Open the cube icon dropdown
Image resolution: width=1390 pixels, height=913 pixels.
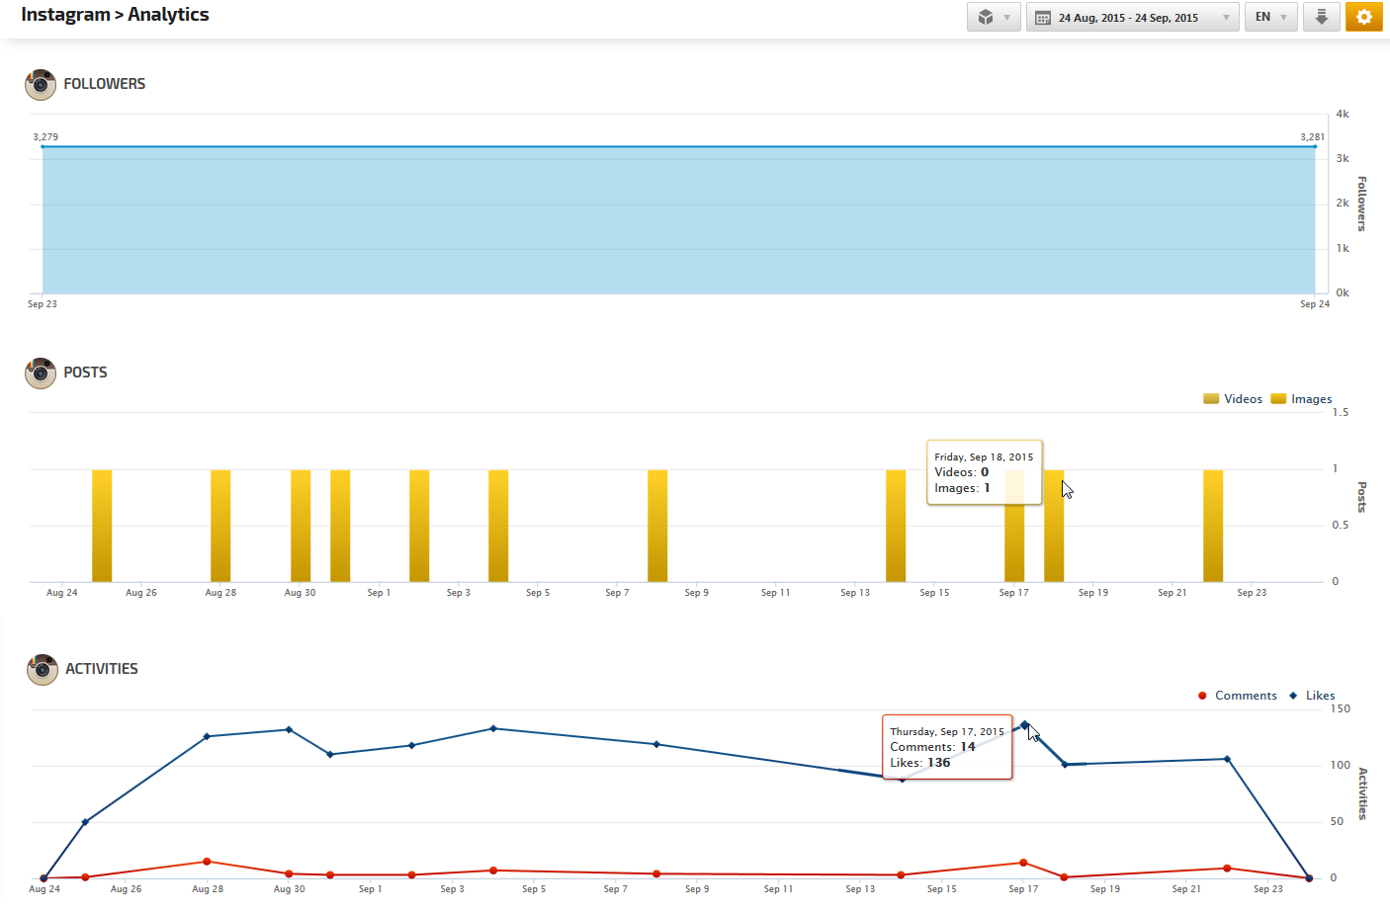[x=994, y=18]
